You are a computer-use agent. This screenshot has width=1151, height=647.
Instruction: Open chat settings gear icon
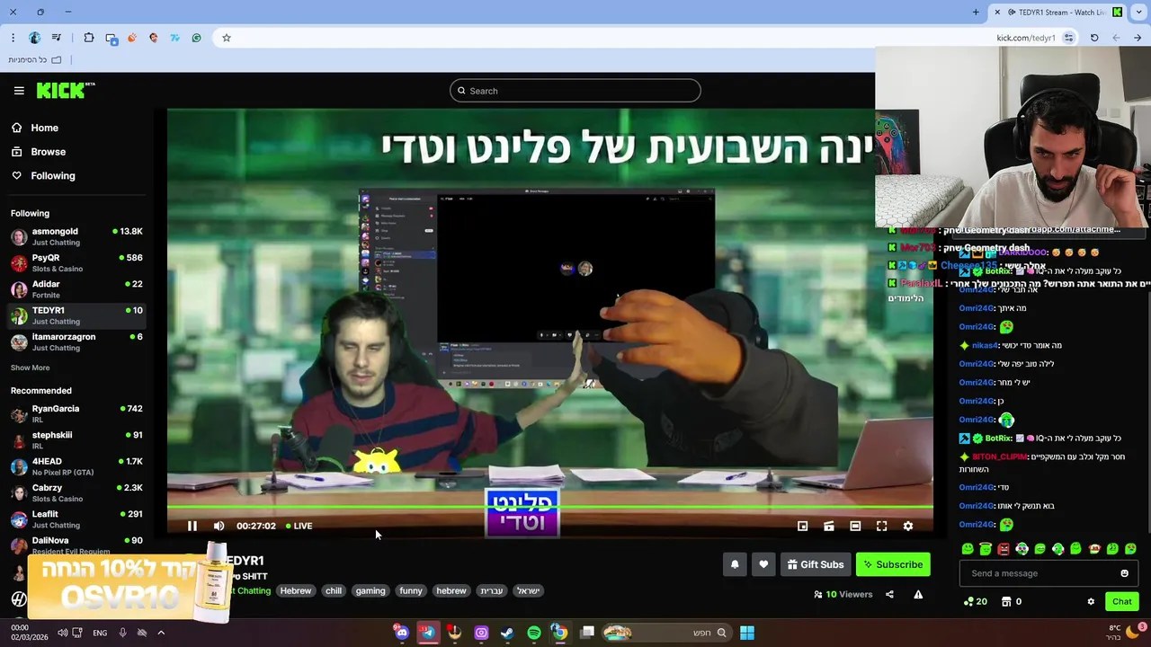[1091, 601]
